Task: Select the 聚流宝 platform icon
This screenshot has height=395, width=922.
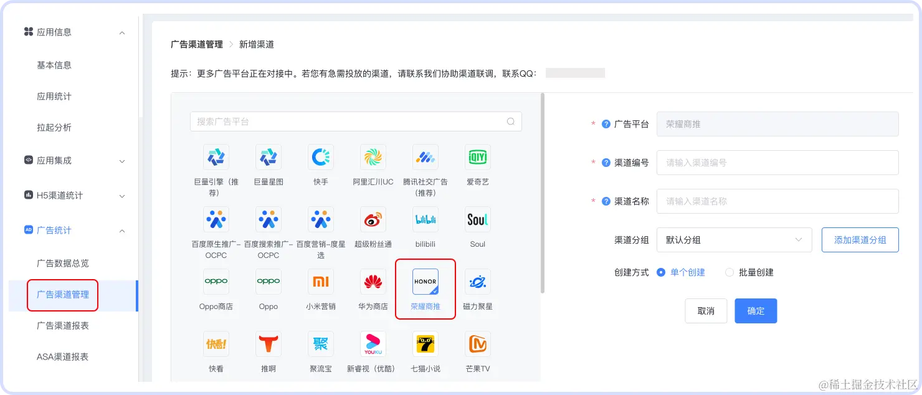Action: click(321, 344)
